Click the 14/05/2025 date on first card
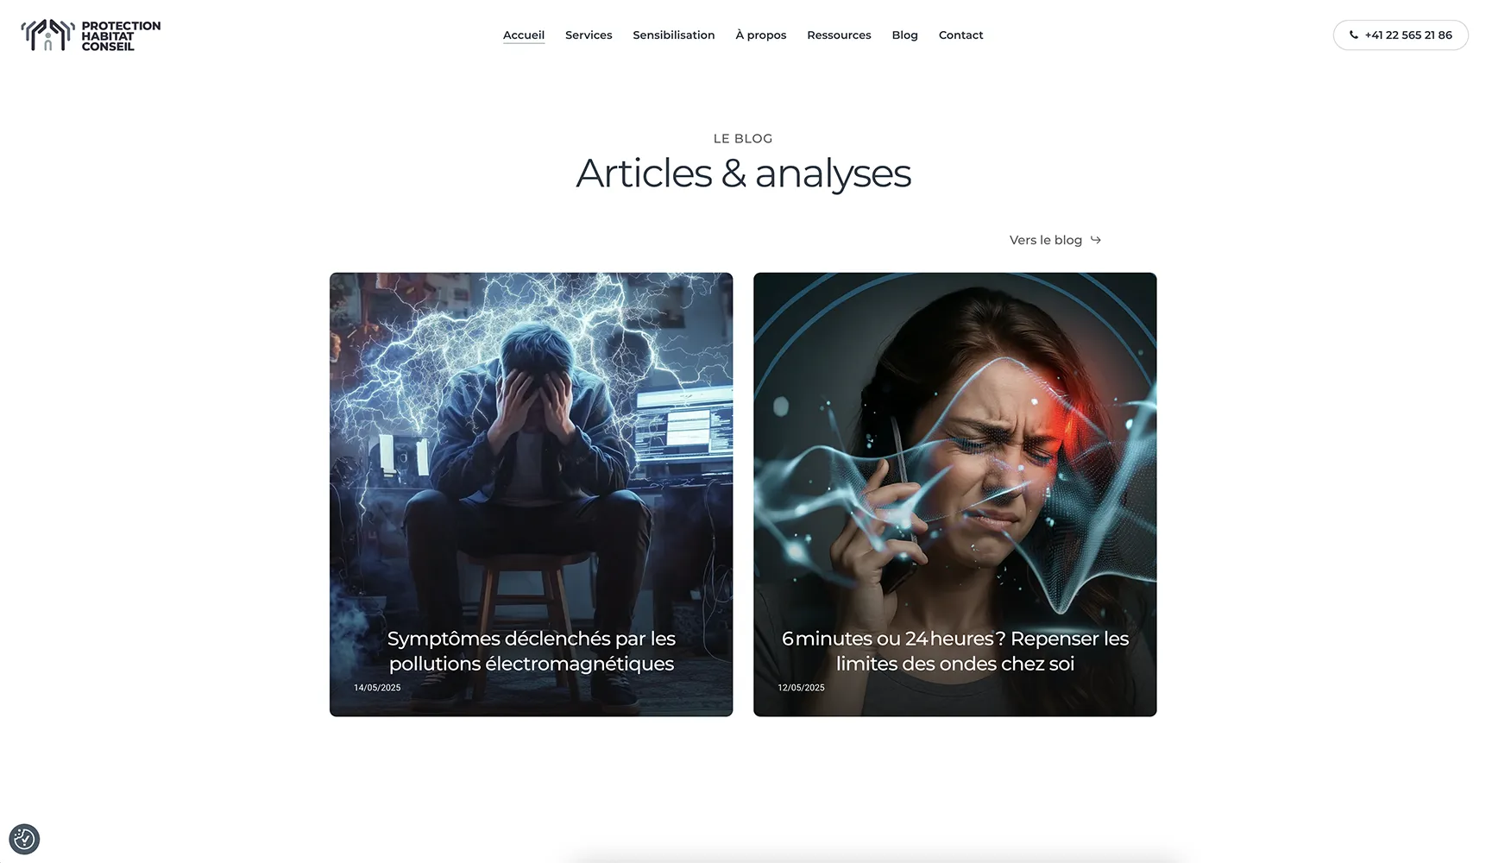 (377, 688)
